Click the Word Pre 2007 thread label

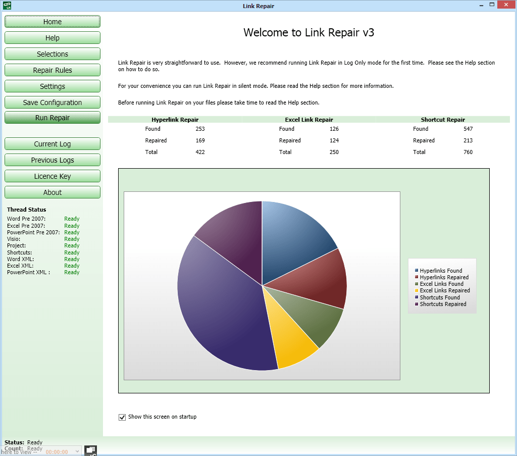[x=26, y=219]
